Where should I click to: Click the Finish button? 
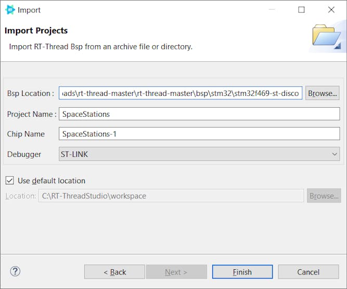242,272
